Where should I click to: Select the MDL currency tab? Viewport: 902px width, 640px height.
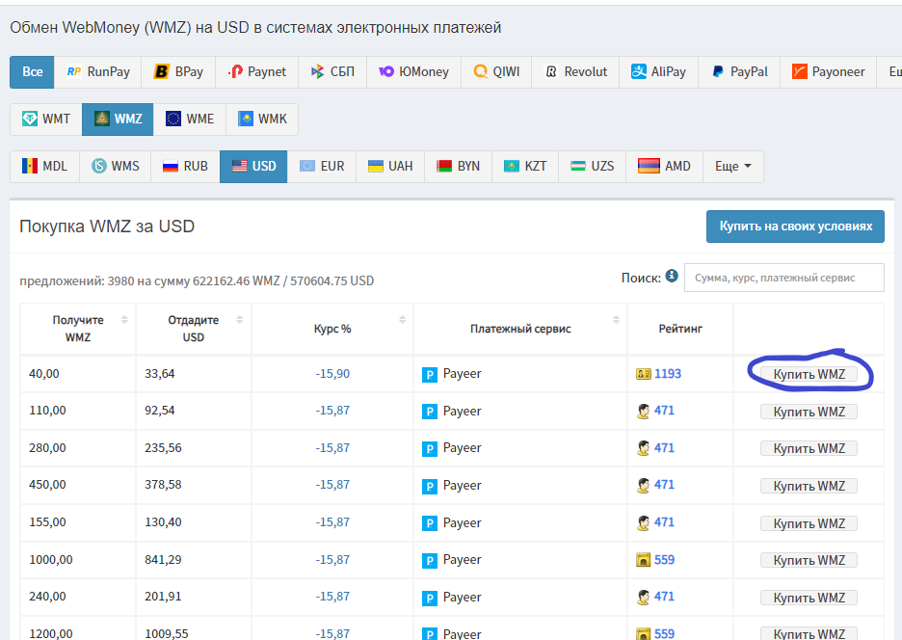44,167
